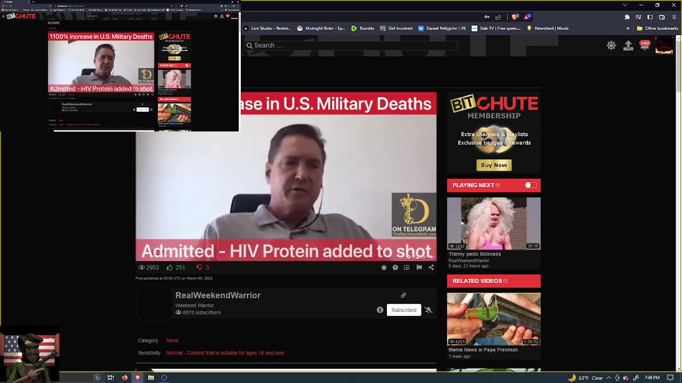Like the video with thumbs up
The image size is (682, 383).
click(170, 268)
